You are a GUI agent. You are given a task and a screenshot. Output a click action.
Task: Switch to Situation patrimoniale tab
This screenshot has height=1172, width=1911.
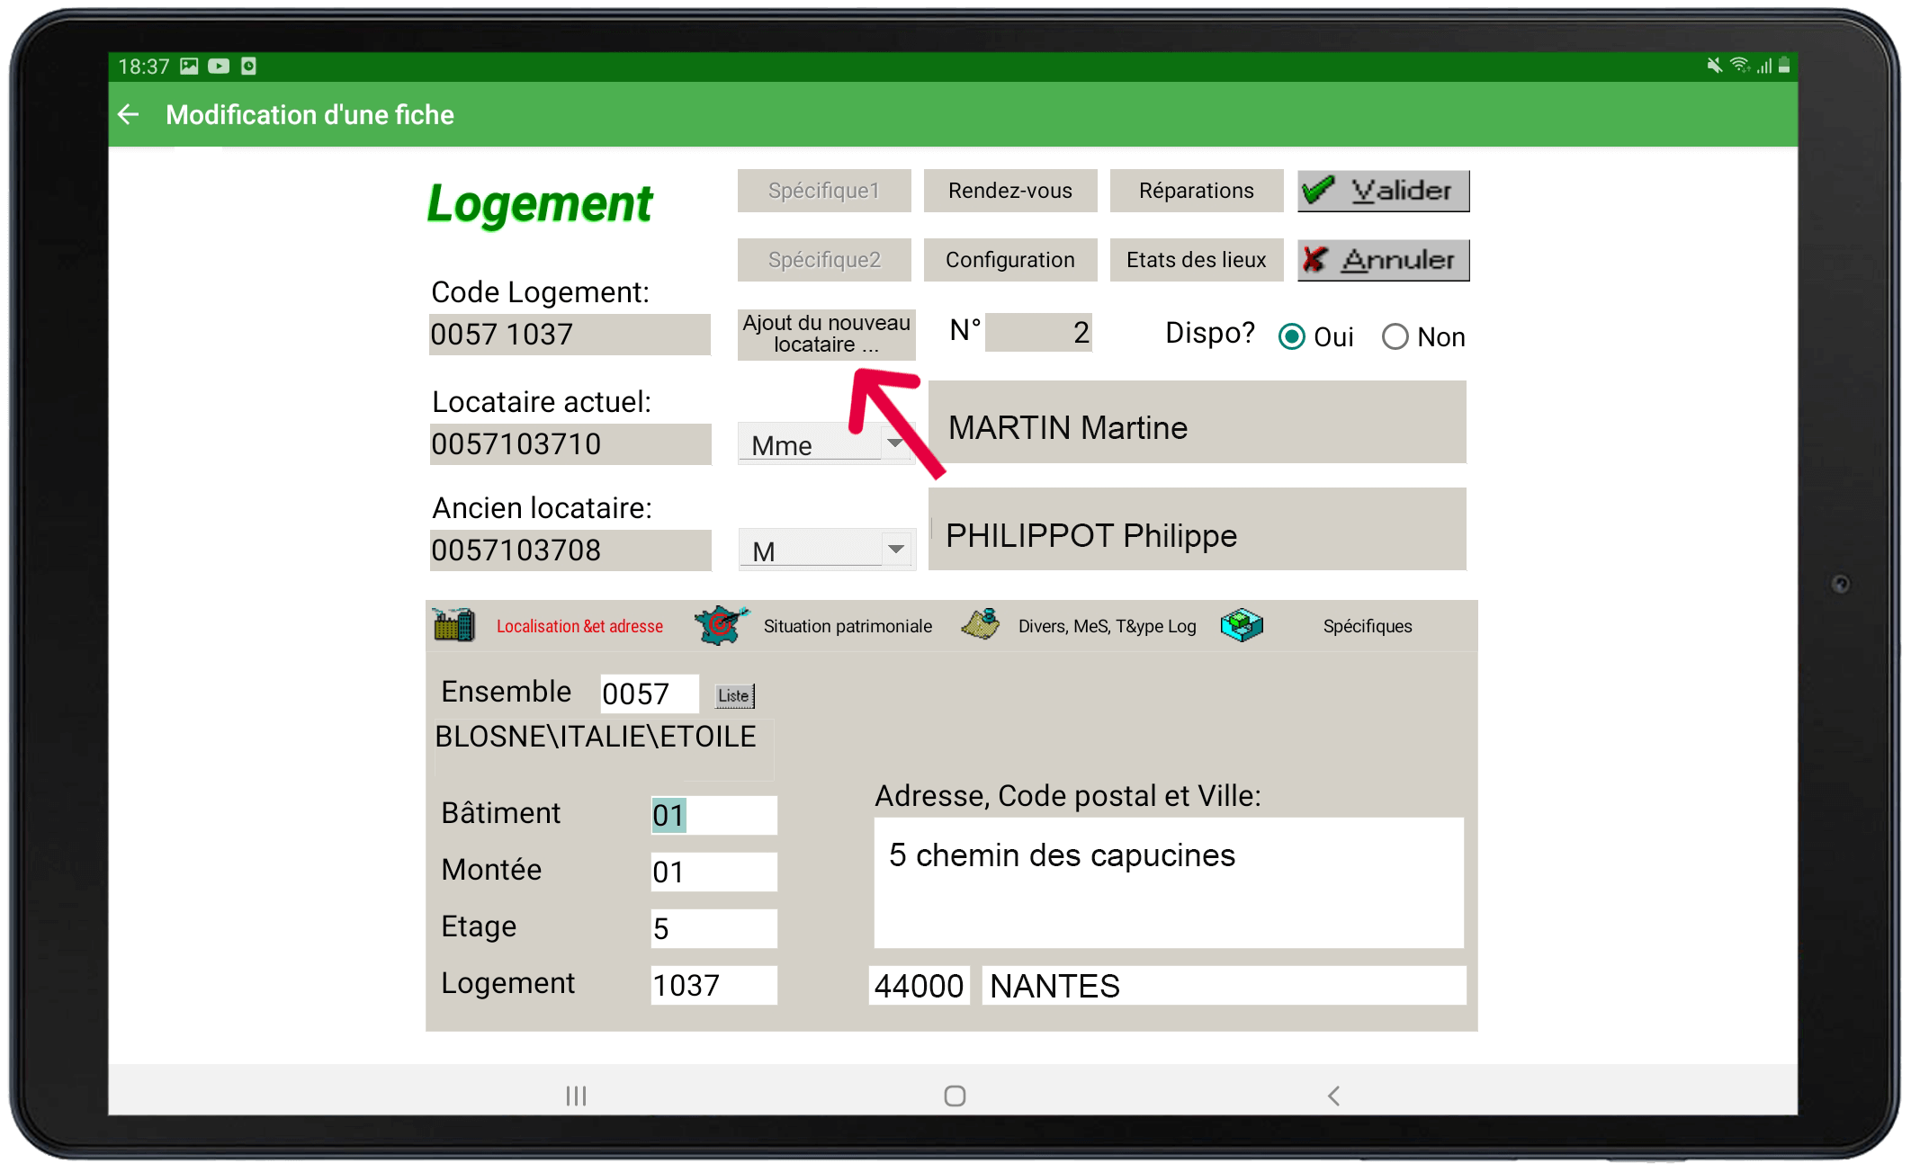pyautogui.click(x=847, y=626)
